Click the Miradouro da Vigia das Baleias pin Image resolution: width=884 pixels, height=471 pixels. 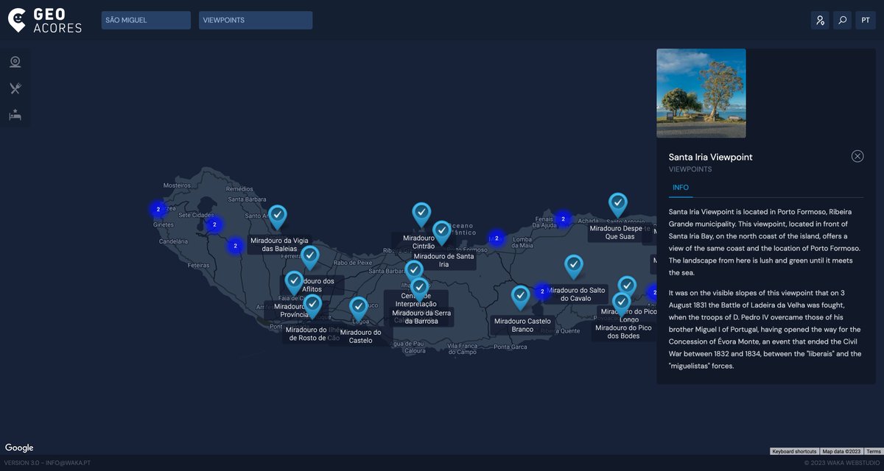[277, 217]
